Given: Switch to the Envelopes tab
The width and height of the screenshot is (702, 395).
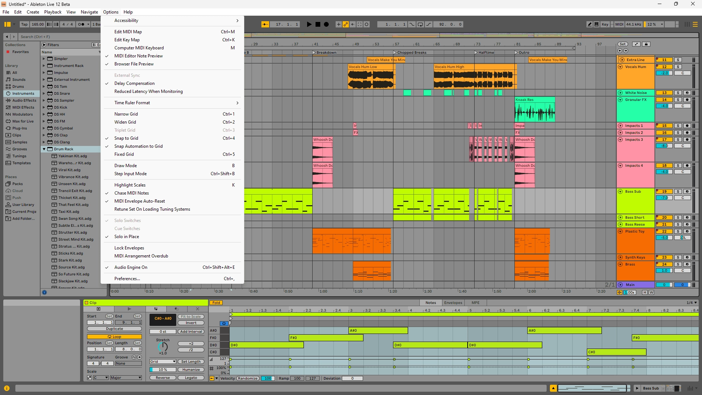Looking at the screenshot, I should pyautogui.click(x=453, y=303).
